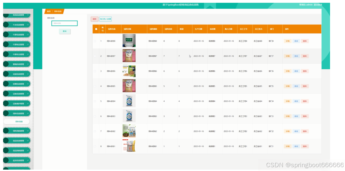This screenshot has height=171, width=345.
Task: Open the white bucket image in row 1
Action: click(129, 40)
